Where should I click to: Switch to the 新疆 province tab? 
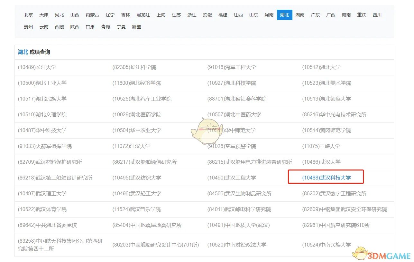click(x=136, y=27)
